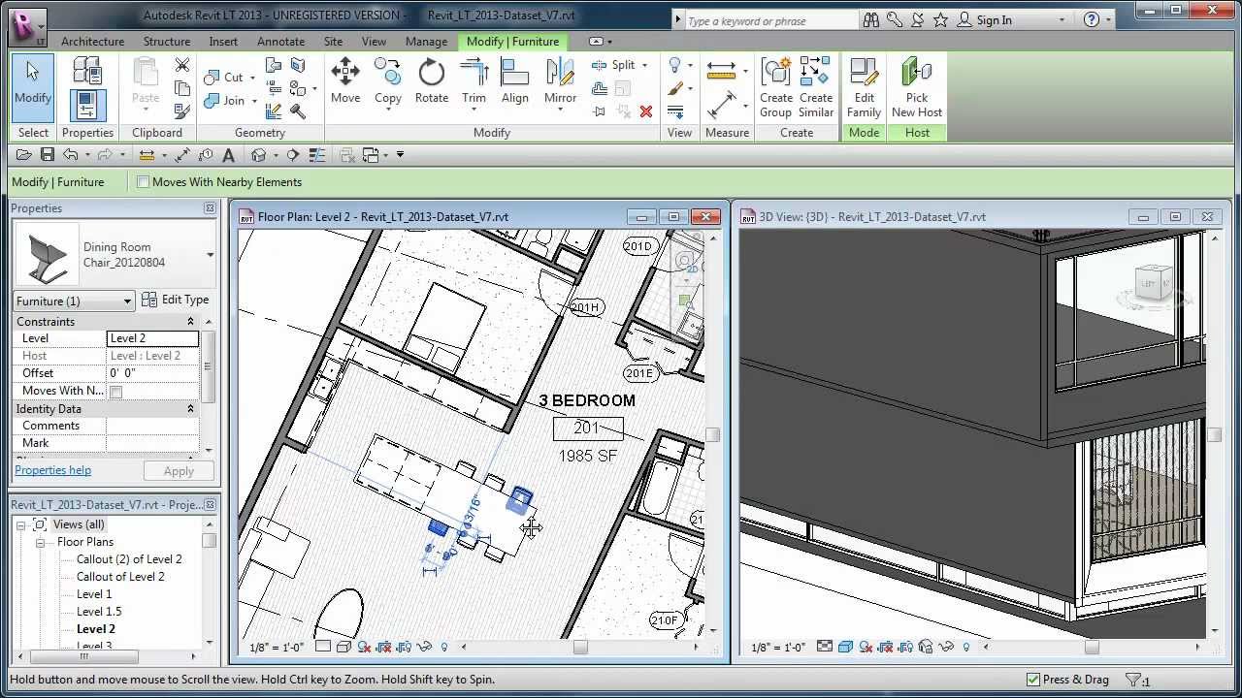This screenshot has height=698, width=1242.
Task: Expand the Split tool dropdown arrow
Action: click(645, 65)
